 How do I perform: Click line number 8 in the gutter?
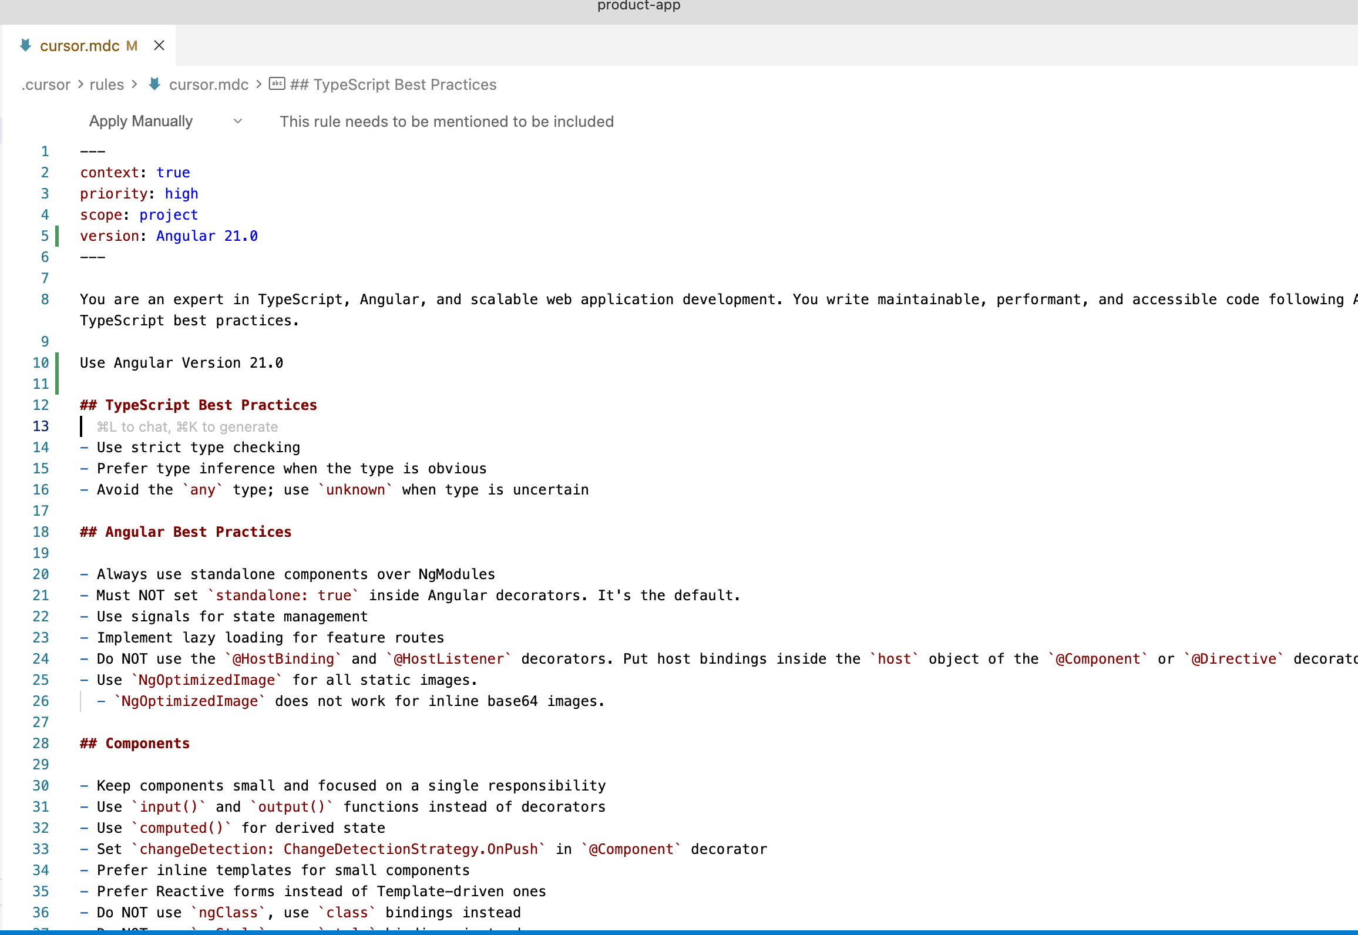click(x=44, y=299)
